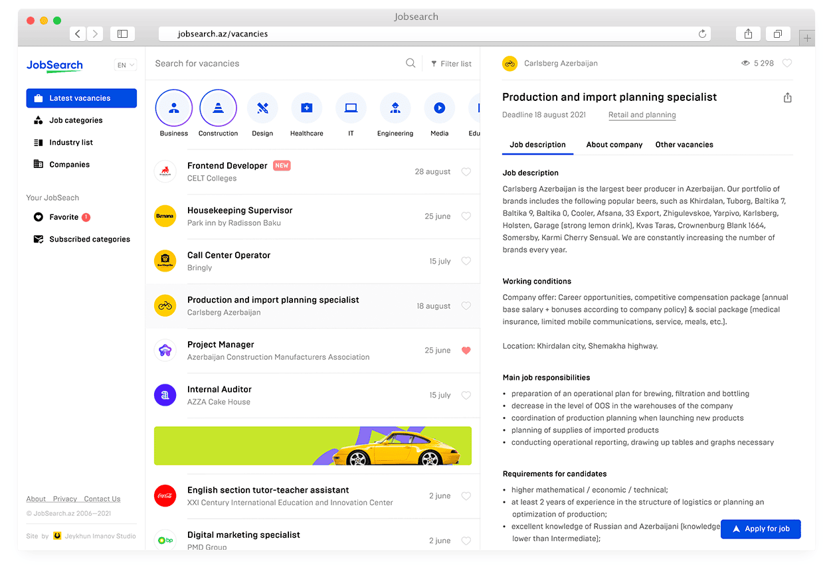
Task: Open the IT category icon
Action: tap(351, 108)
